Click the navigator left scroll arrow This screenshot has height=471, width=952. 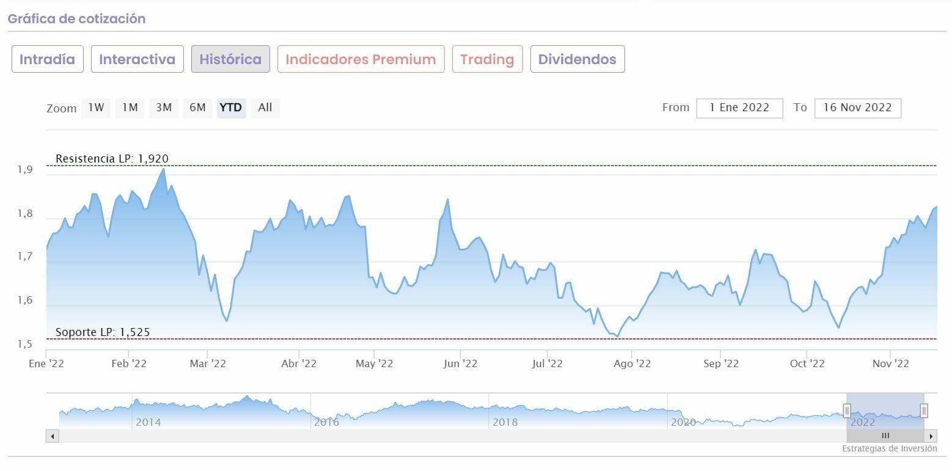pyautogui.click(x=53, y=436)
